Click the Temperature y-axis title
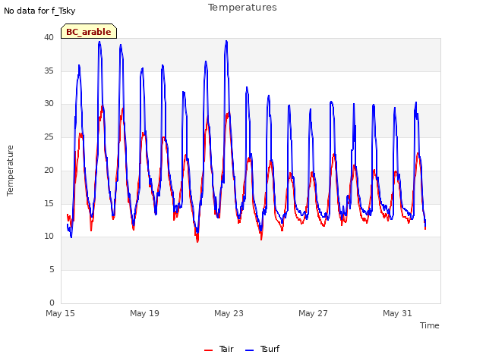The width and height of the screenshot is (486, 364). click(10, 171)
